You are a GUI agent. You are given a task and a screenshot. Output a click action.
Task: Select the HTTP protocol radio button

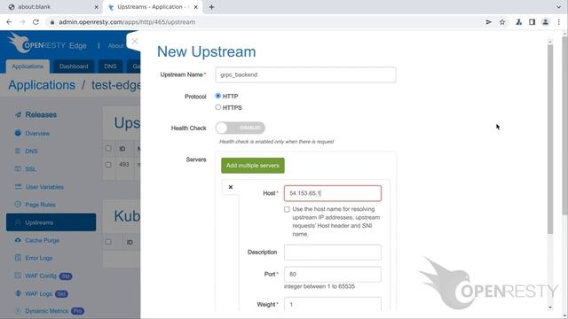click(217, 96)
